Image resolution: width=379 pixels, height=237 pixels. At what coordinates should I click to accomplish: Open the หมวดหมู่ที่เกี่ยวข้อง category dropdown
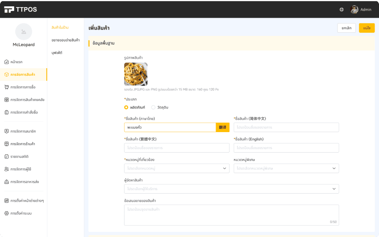pos(177,168)
